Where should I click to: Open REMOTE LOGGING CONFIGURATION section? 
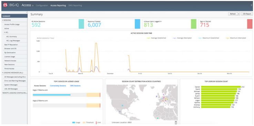pos(14,93)
